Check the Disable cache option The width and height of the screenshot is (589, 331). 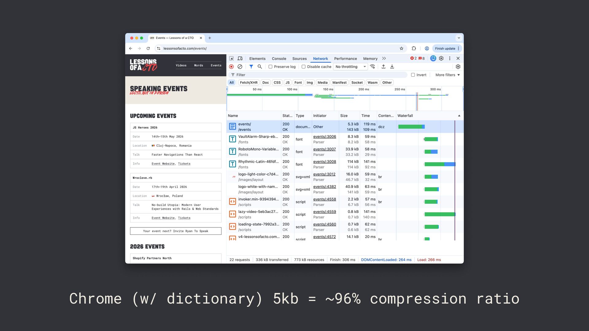[x=303, y=67]
